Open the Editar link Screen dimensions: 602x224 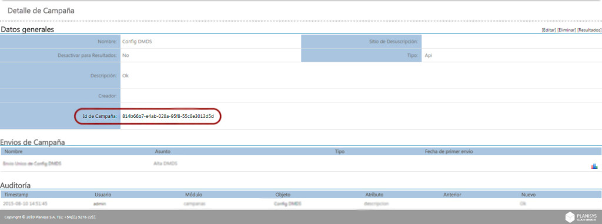click(x=549, y=30)
